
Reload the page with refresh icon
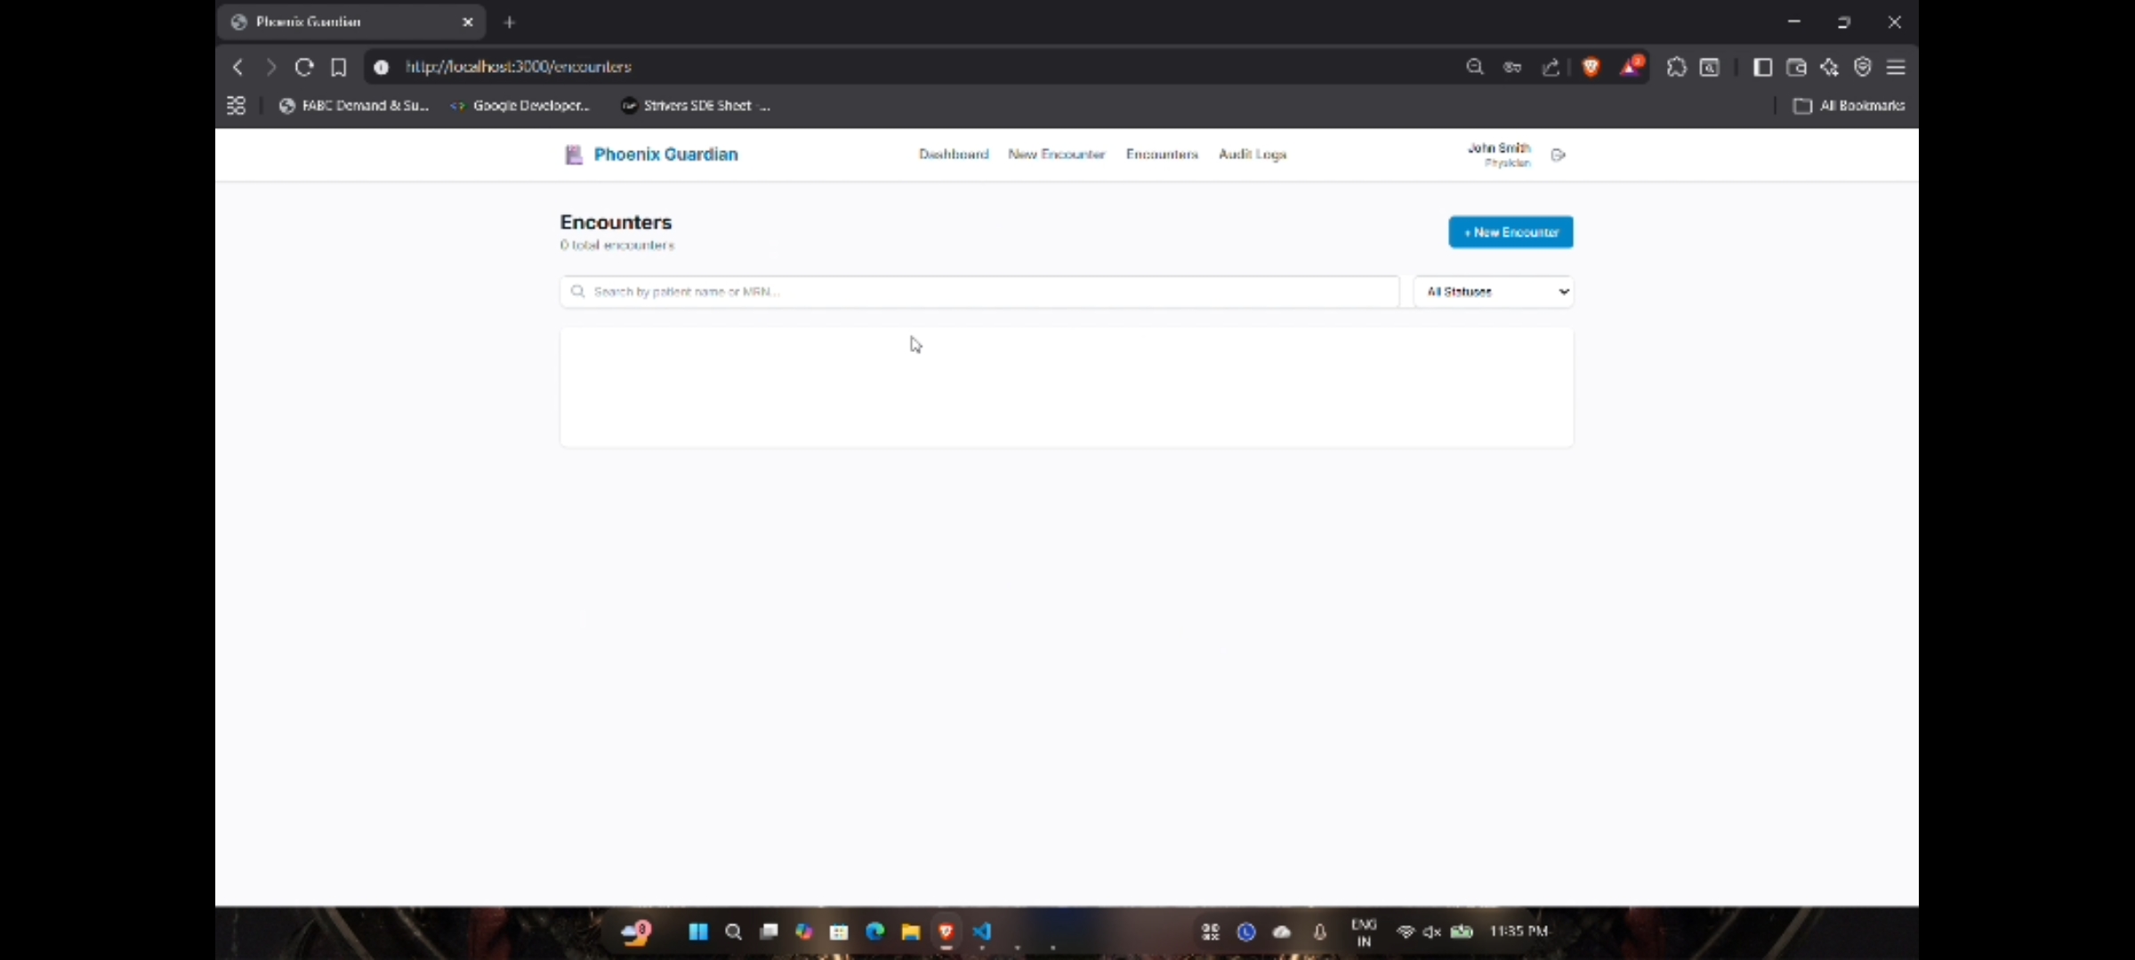[x=304, y=67]
